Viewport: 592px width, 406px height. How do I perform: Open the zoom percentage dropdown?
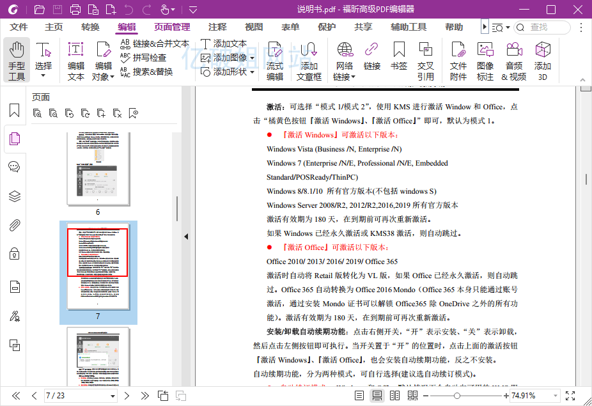point(556,396)
